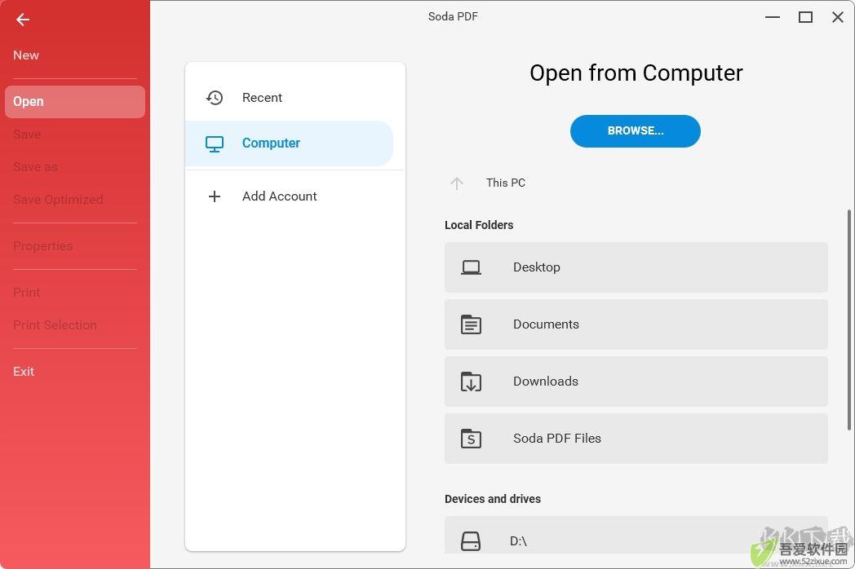Image resolution: width=855 pixels, height=569 pixels.
Task: Click the D:\ drive icon
Action: [471, 541]
